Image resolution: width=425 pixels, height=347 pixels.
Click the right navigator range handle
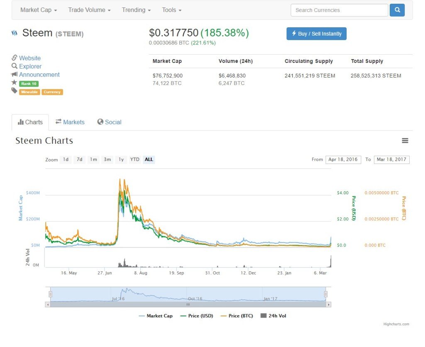click(326, 294)
